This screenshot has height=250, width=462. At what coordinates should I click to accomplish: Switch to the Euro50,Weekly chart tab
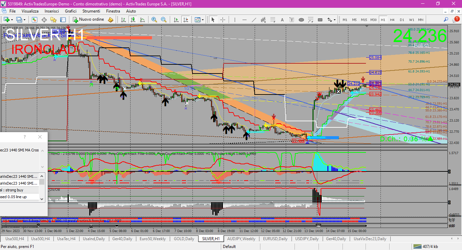[152, 239]
